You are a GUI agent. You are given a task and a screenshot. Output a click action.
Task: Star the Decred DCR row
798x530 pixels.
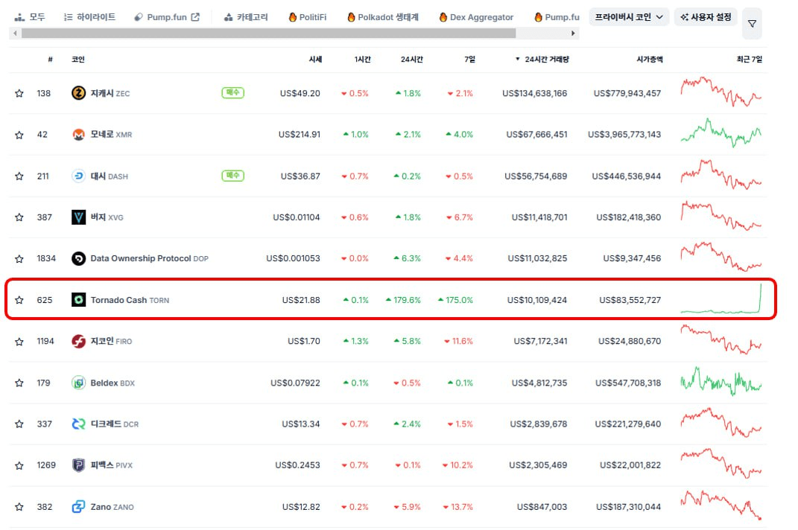(19, 424)
